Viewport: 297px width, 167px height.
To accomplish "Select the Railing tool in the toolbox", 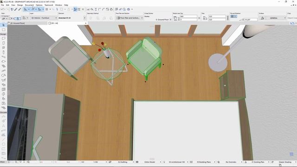I will pyautogui.click(x=3, y=71).
